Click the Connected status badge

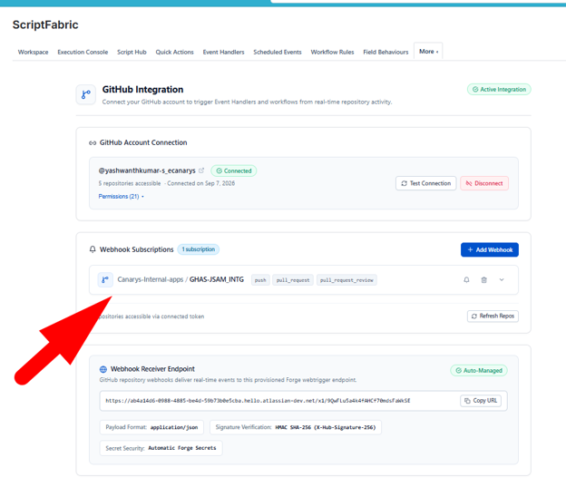pos(234,170)
